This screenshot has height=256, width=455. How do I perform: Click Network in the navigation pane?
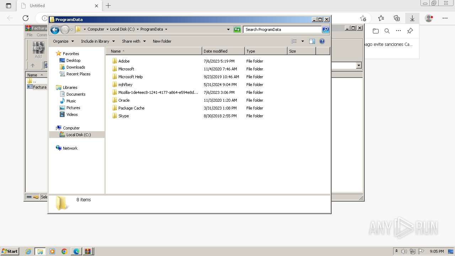(x=70, y=148)
